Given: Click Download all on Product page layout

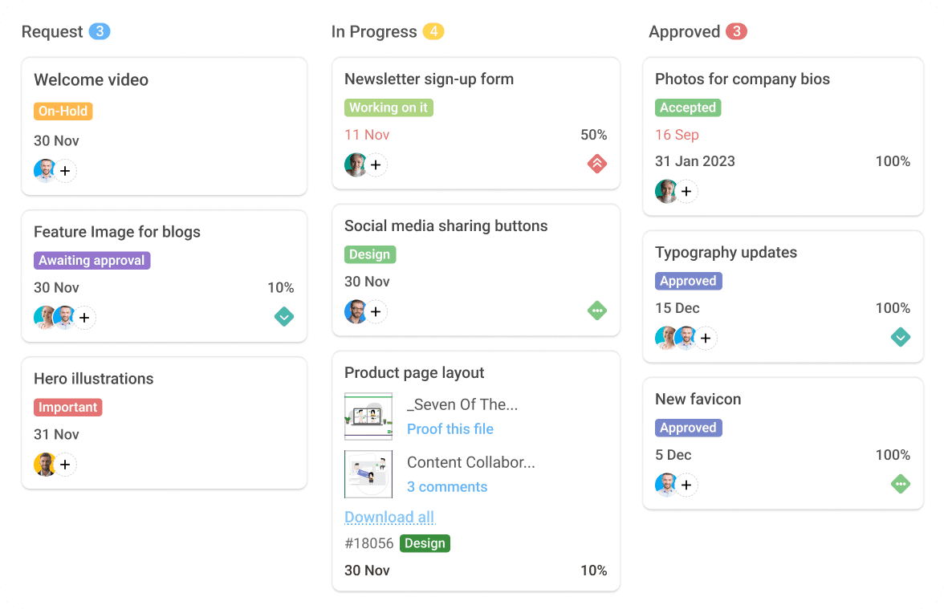Looking at the screenshot, I should (389, 517).
